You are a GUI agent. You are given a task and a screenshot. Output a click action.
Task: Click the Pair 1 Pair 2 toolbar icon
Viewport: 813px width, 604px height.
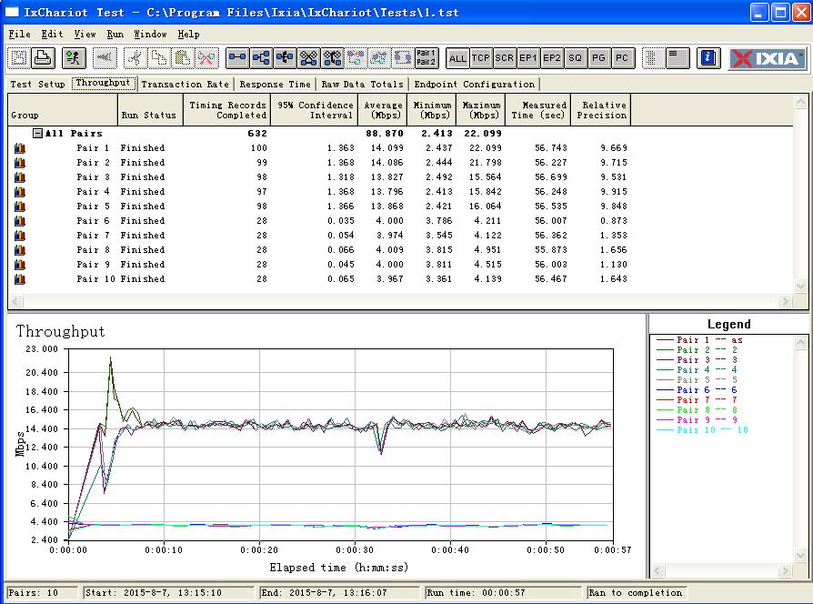coord(426,58)
